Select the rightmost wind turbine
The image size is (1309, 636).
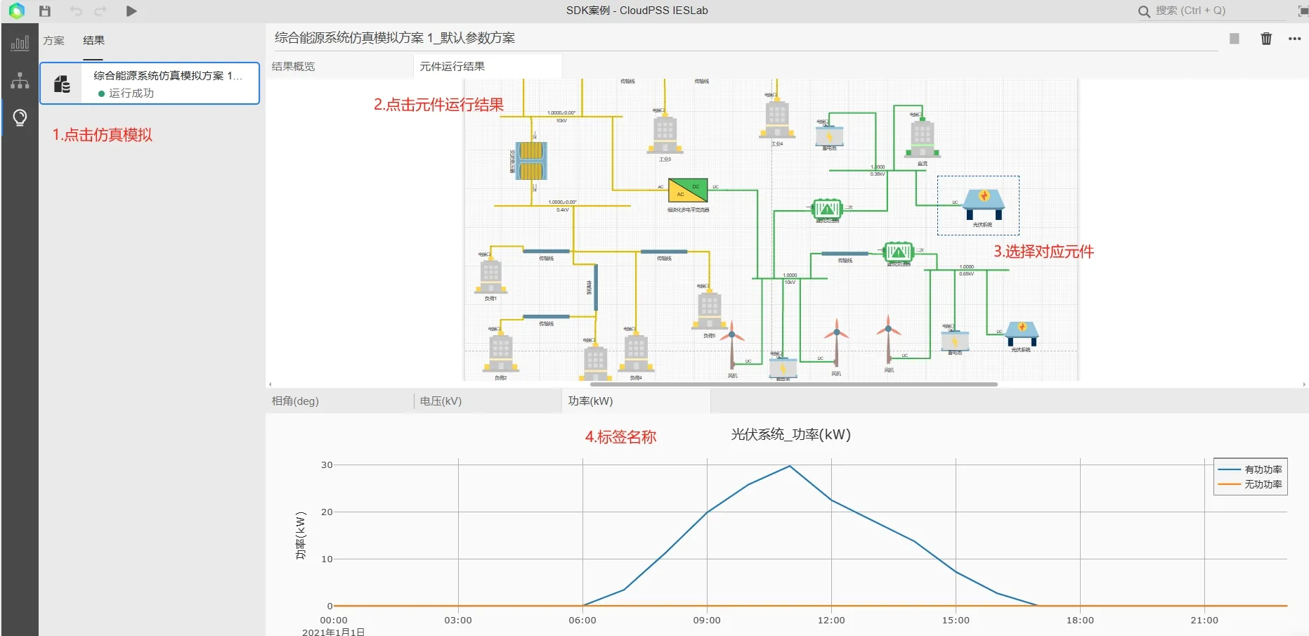click(889, 339)
